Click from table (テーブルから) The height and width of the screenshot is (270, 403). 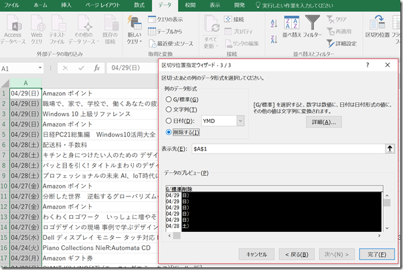click(165, 31)
